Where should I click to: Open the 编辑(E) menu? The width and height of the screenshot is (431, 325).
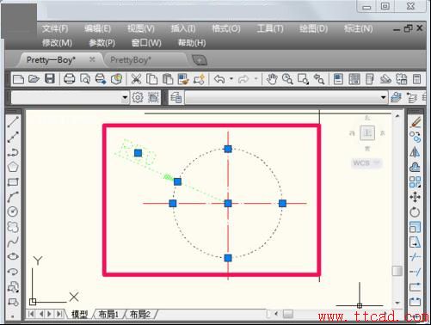[x=97, y=28]
